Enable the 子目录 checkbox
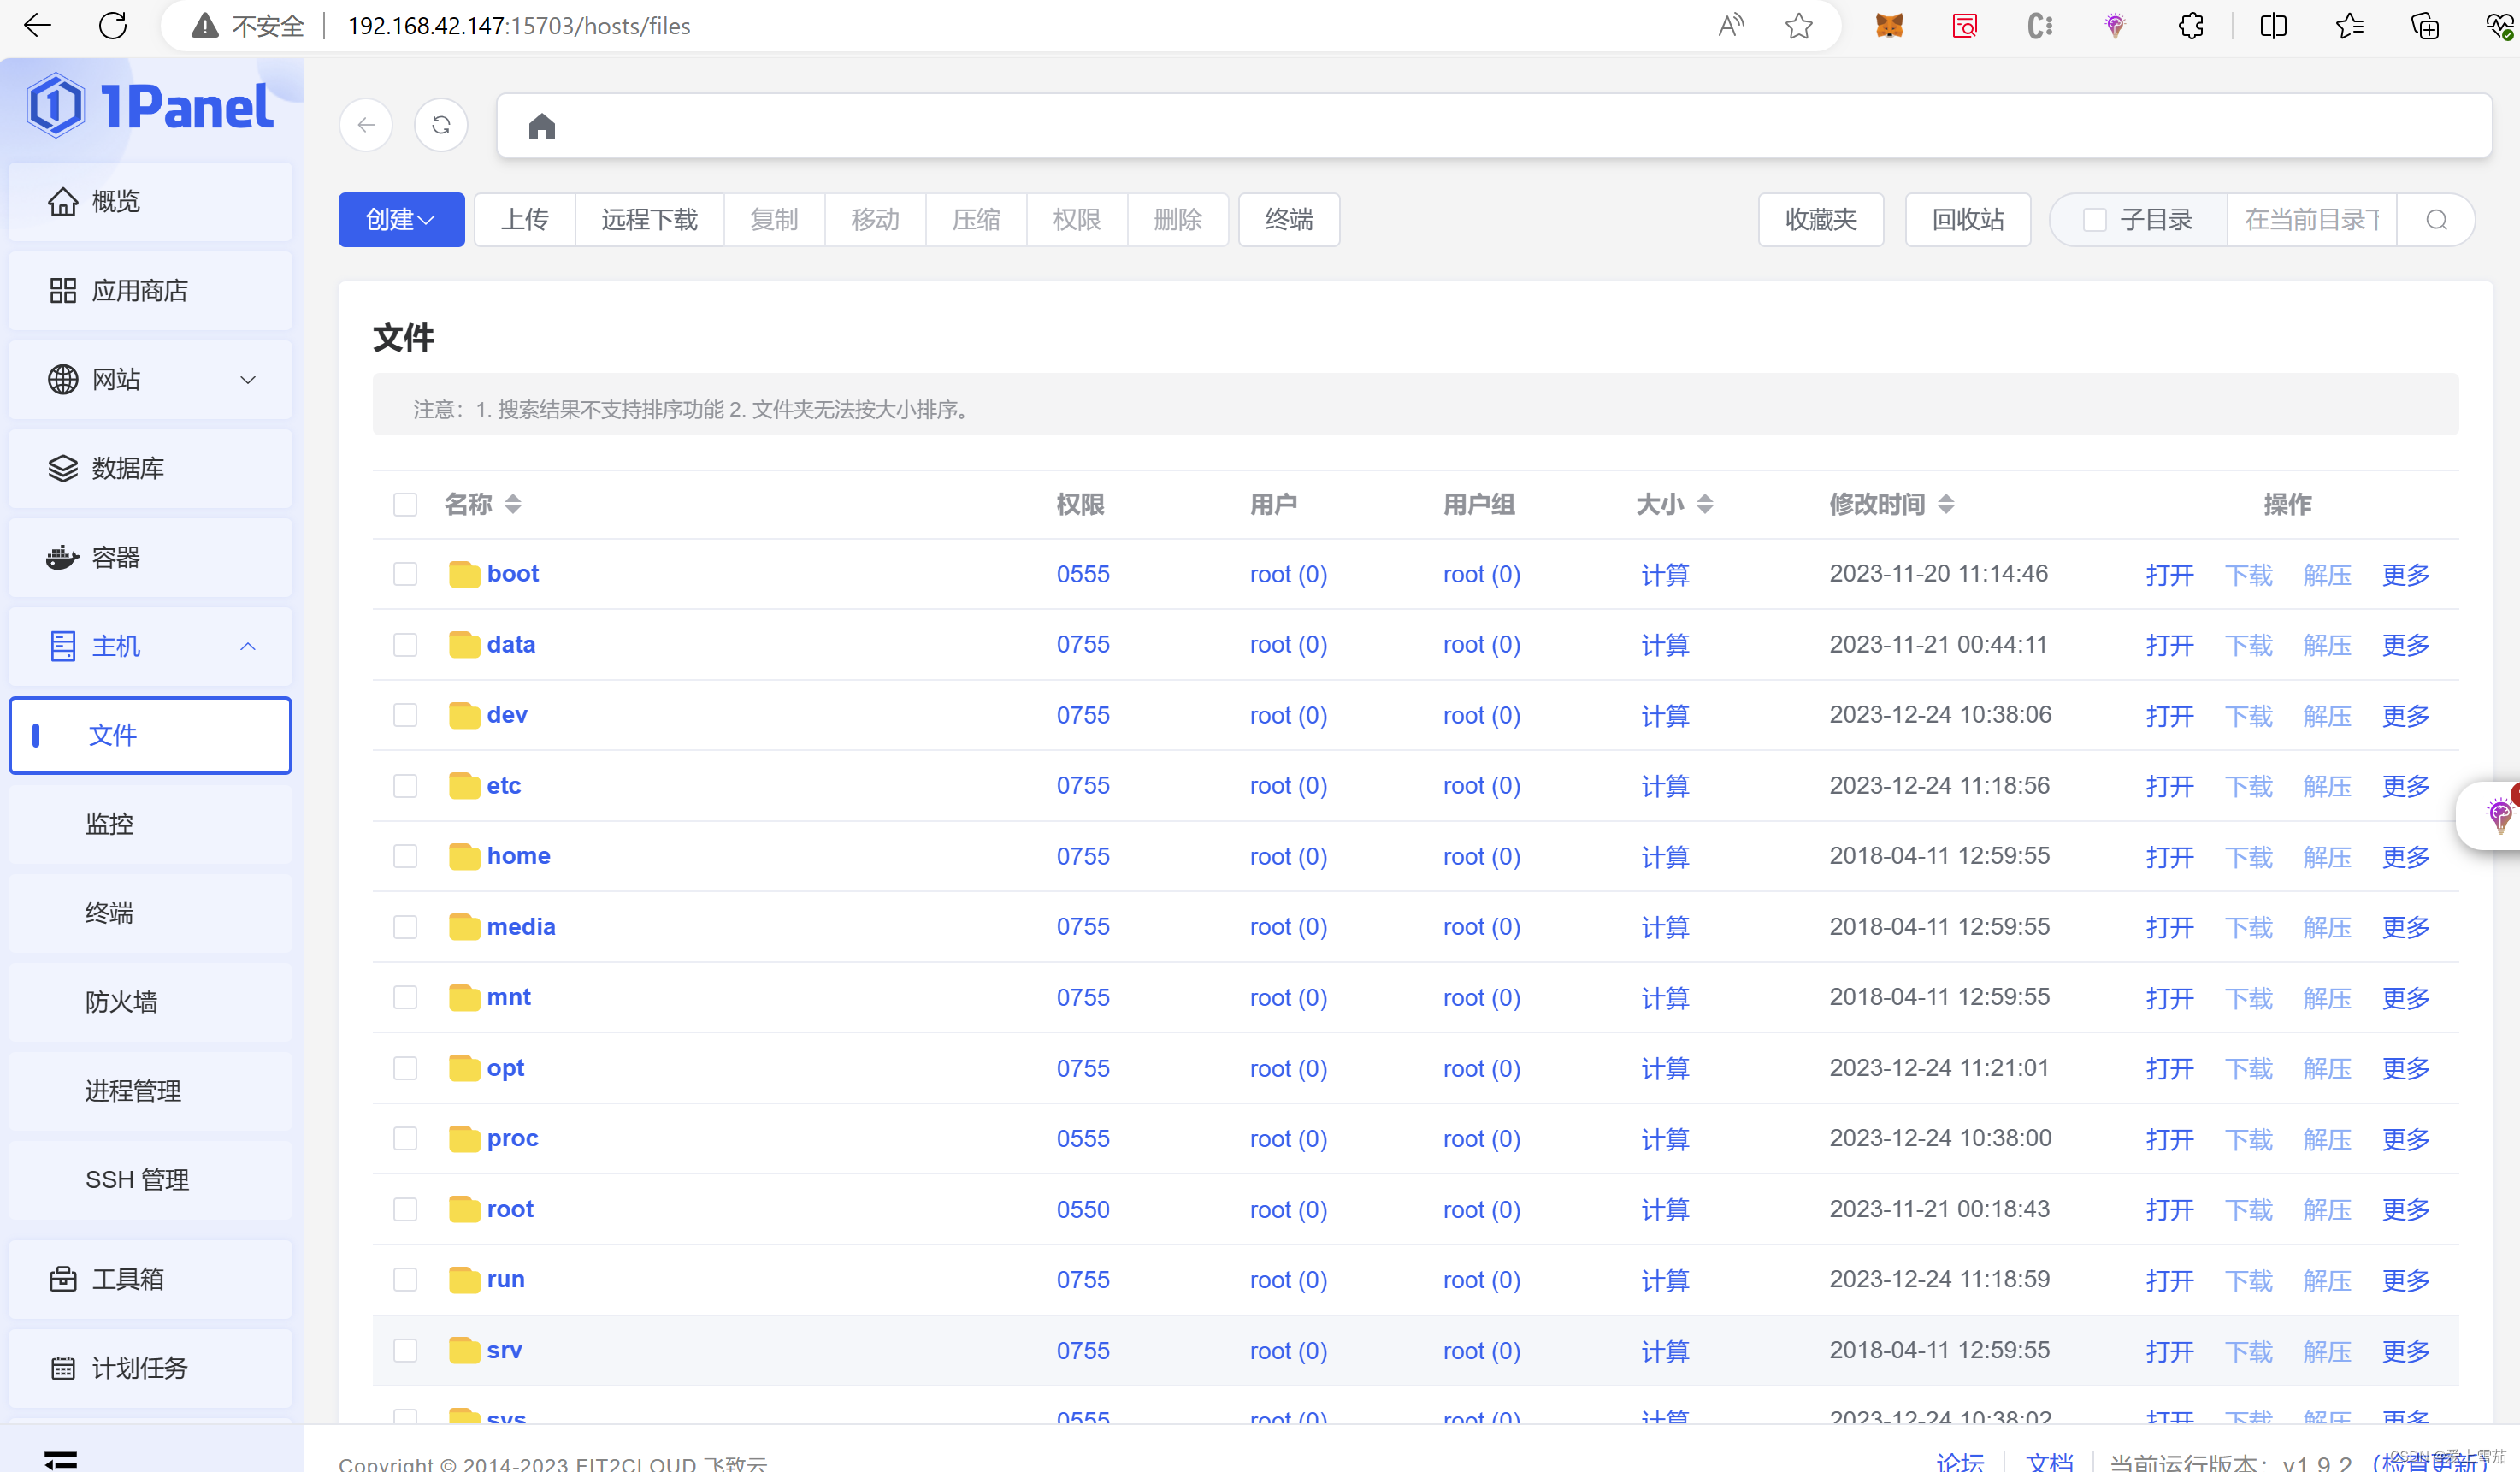The height and width of the screenshot is (1472, 2520). pos(2094,220)
